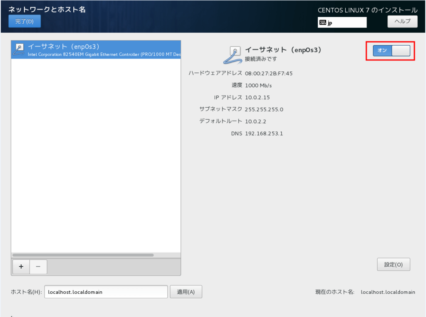Click the device list horizontal scrollbar
Screen dimensions: 426x317
pos(83,255)
